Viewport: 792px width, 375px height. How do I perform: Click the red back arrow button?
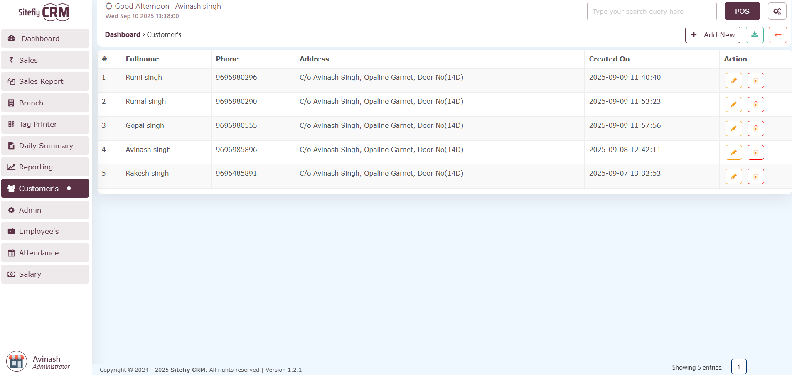click(x=777, y=35)
